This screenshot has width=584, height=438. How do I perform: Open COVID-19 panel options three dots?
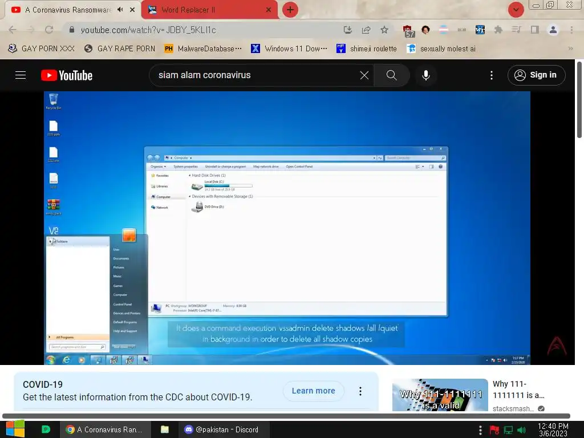tap(360, 391)
